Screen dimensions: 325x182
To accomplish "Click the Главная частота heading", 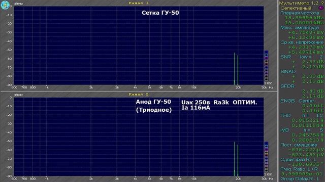I will coord(300,13).
